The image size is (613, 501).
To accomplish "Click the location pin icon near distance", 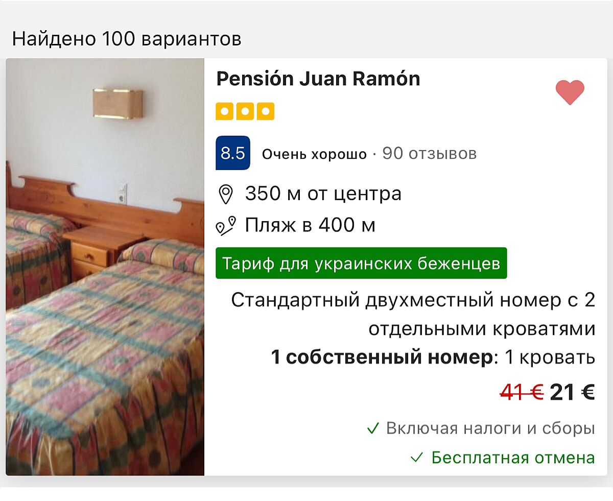I will pos(225,195).
